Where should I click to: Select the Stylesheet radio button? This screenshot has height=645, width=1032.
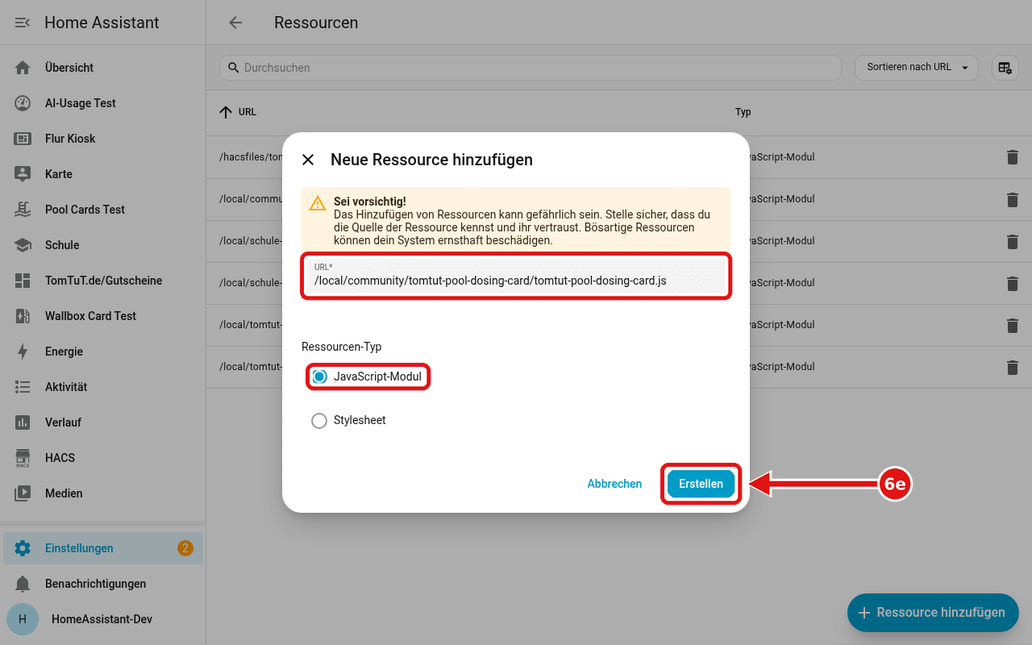(319, 420)
